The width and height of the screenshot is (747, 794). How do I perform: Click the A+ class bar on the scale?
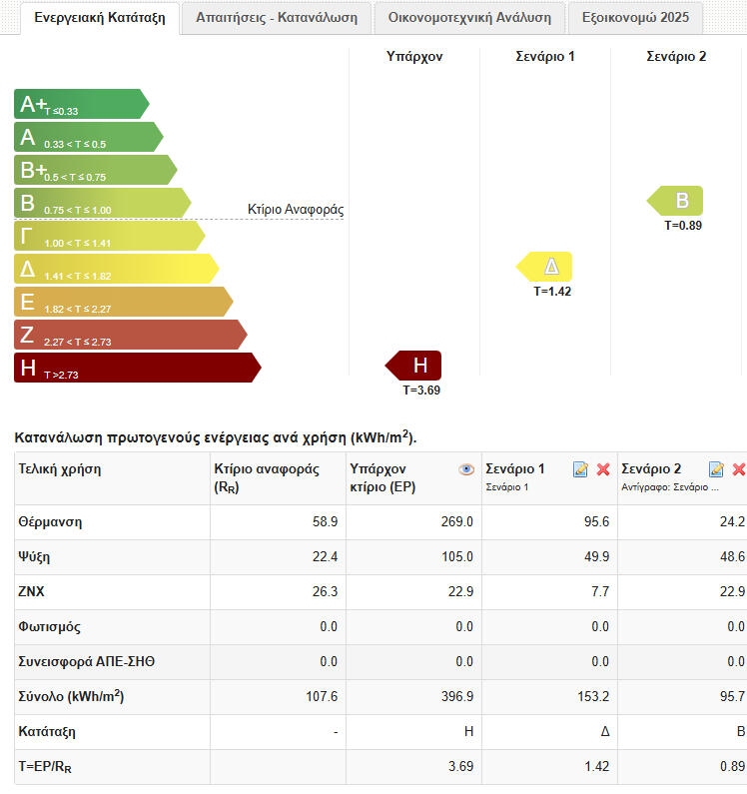tap(80, 104)
